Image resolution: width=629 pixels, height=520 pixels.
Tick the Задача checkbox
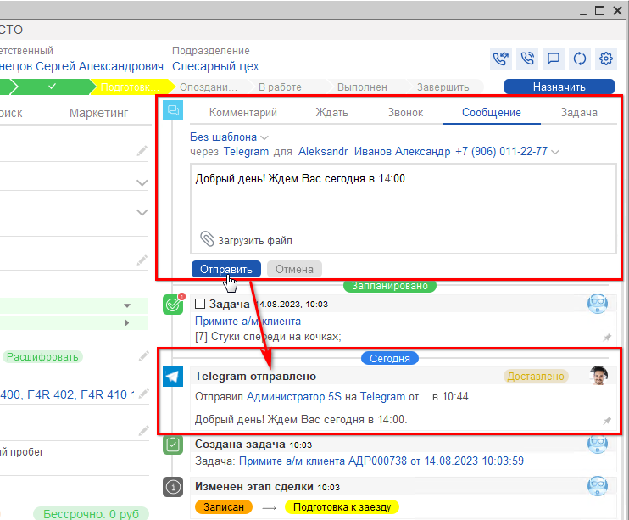pos(200,304)
